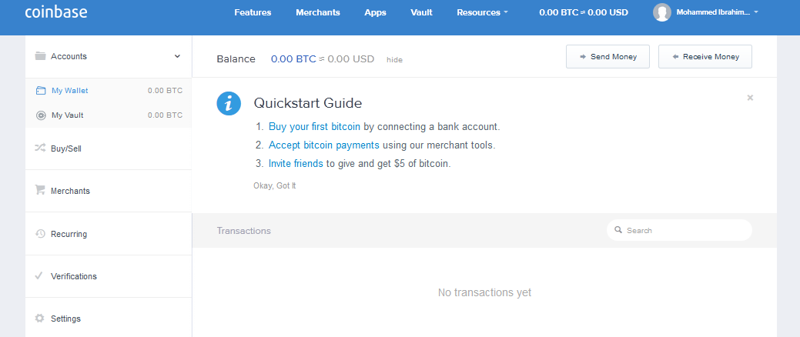Click the search magnifier icon
800x337 pixels.
click(618, 230)
